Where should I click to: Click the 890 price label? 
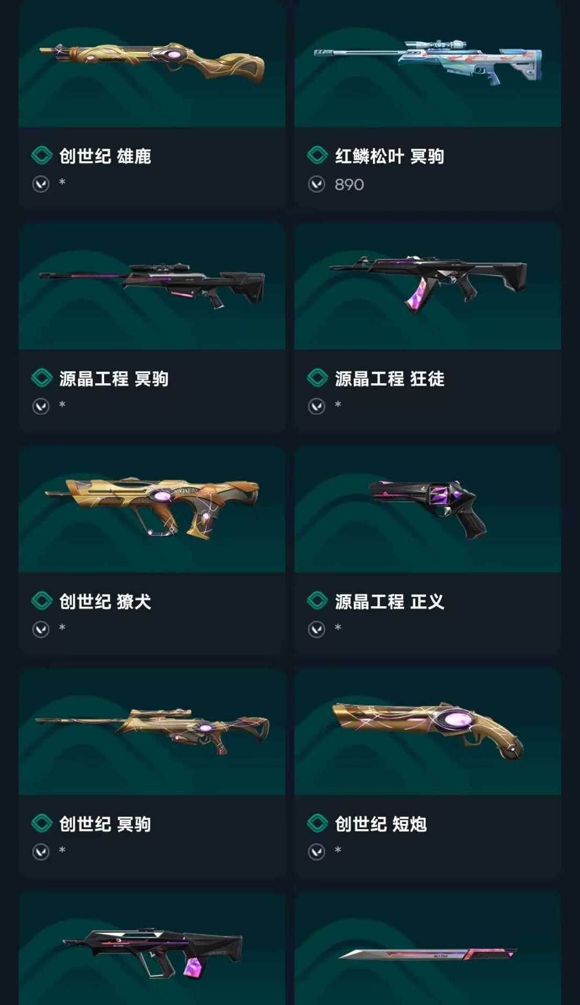(x=349, y=185)
